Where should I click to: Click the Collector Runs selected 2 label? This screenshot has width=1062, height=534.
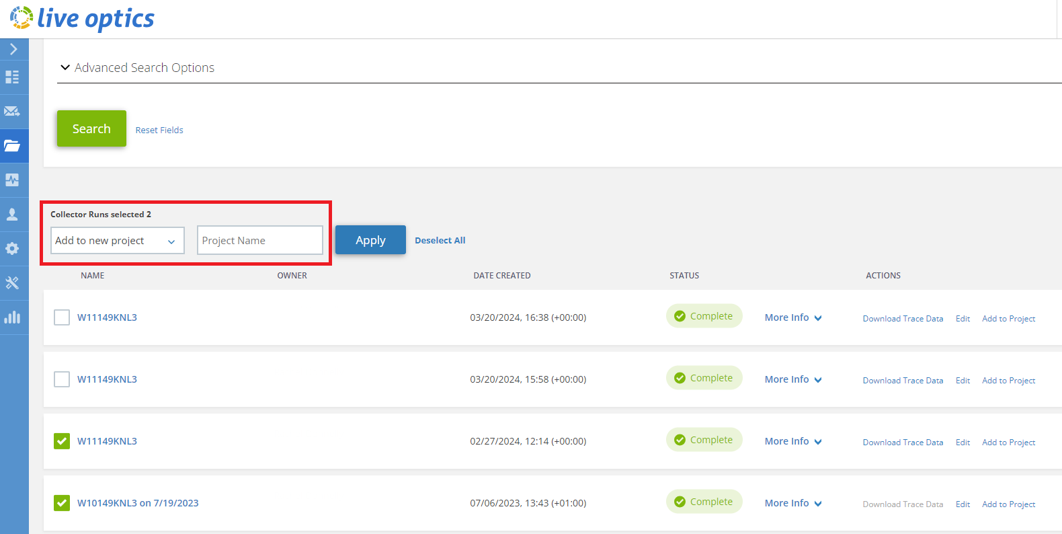point(101,215)
